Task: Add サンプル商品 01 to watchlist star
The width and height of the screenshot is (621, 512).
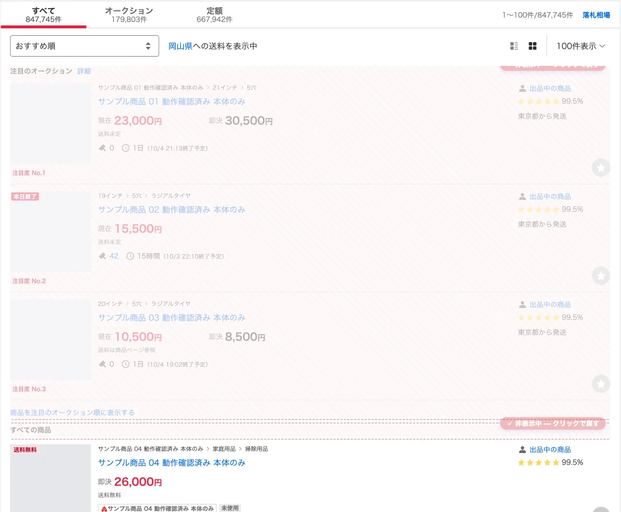Action: click(601, 168)
